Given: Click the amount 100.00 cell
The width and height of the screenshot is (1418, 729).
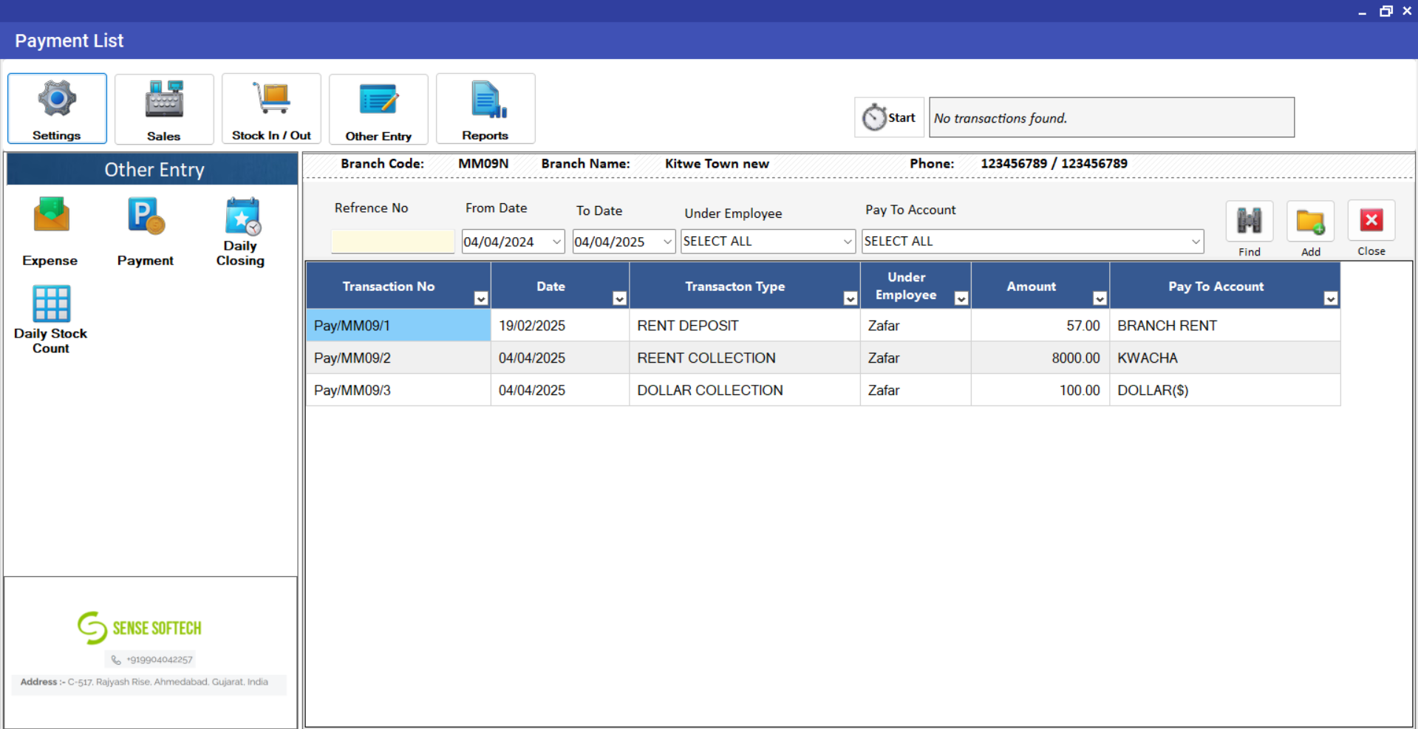Looking at the screenshot, I should click(1040, 391).
